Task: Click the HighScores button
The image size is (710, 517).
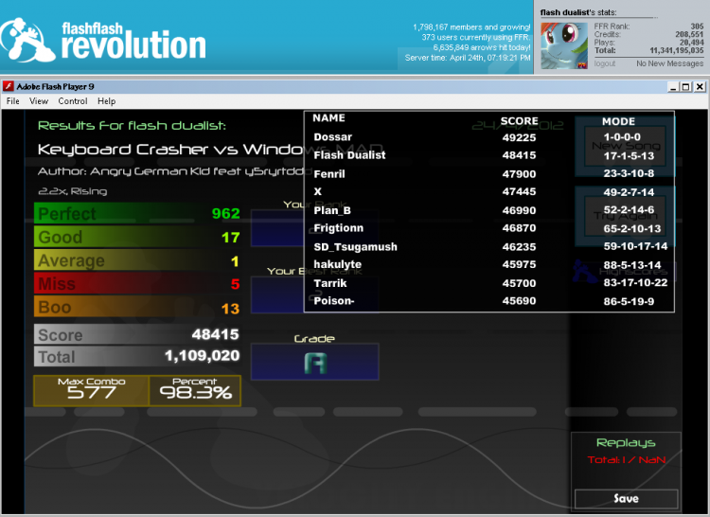Action: 626,271
